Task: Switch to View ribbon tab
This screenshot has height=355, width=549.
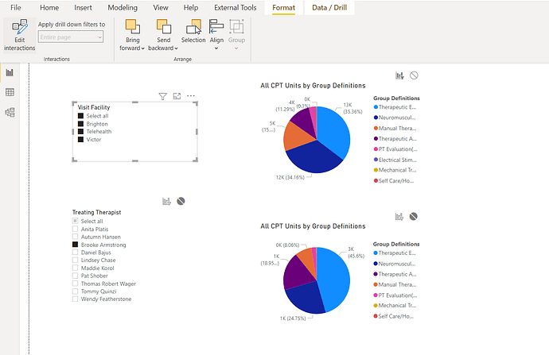Action: (x=161, y=8)
